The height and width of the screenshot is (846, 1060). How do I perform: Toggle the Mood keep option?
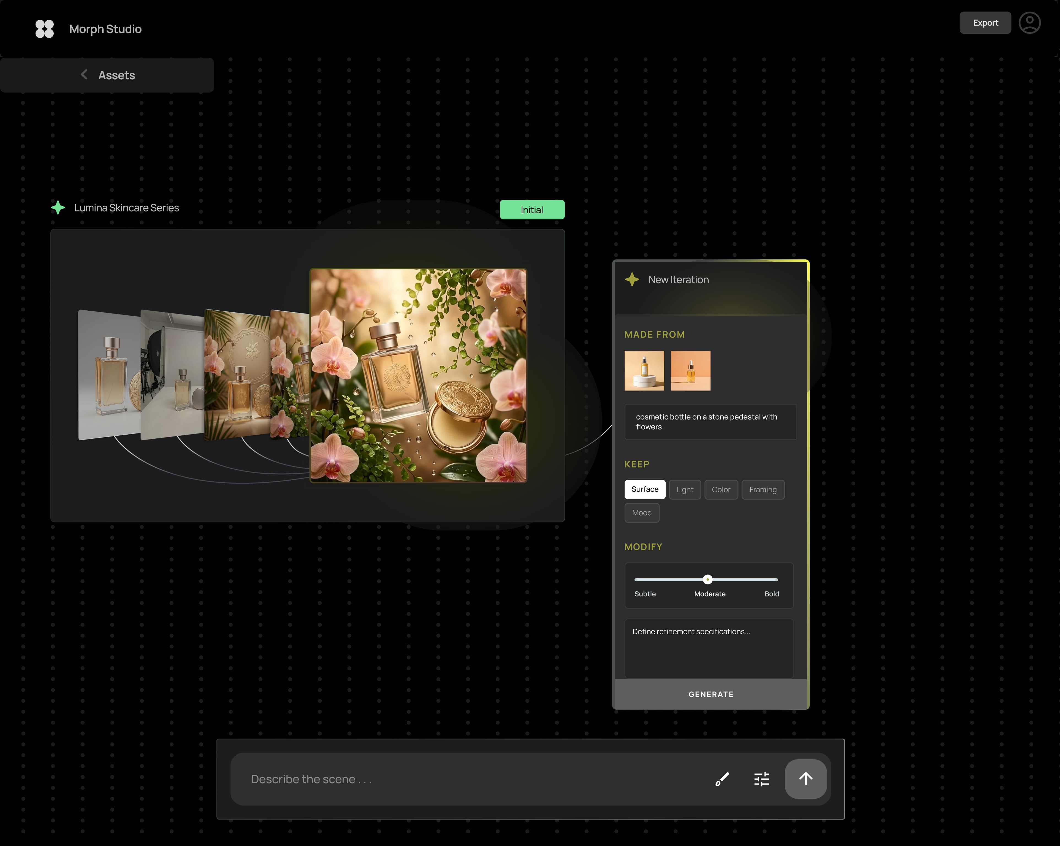[642, 513]
